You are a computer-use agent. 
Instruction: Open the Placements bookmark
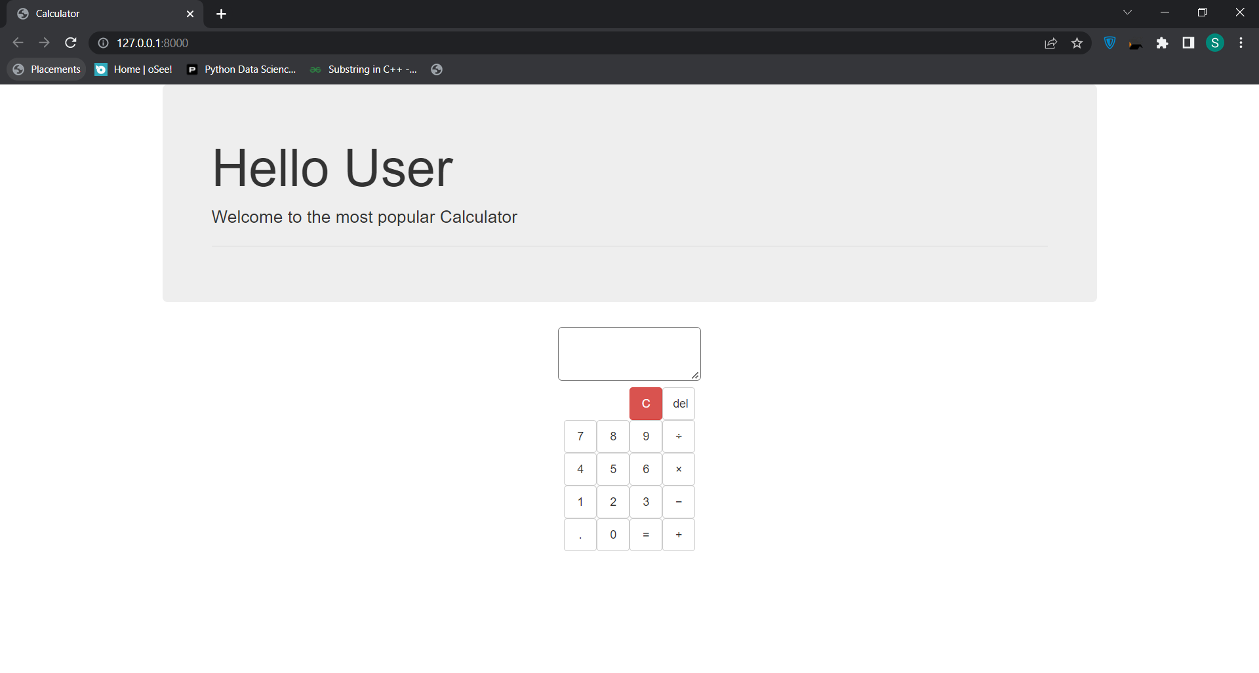coord(46,69)
